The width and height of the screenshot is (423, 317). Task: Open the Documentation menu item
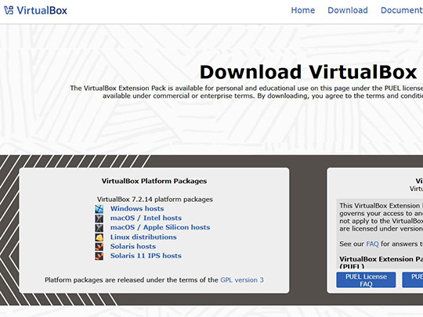point(402,10)
